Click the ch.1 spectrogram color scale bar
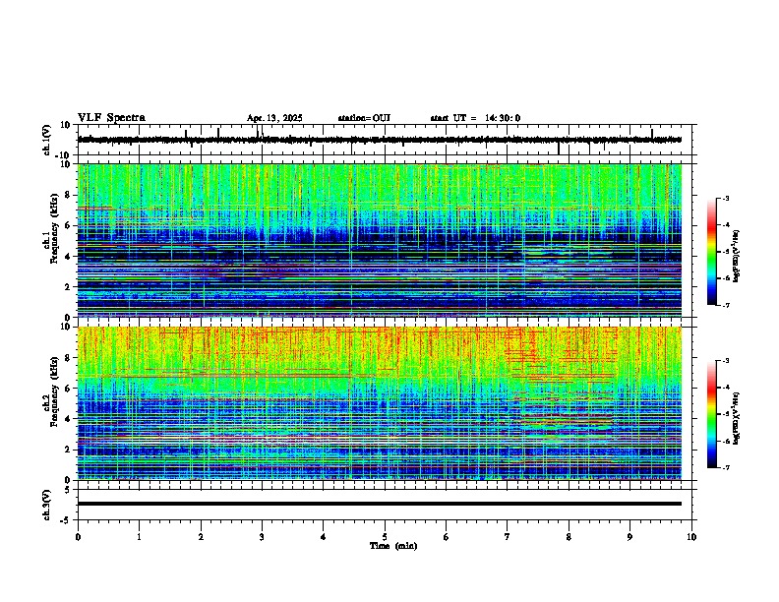The width and height of the screenshot is (779, 602). [x=711, y=252]
